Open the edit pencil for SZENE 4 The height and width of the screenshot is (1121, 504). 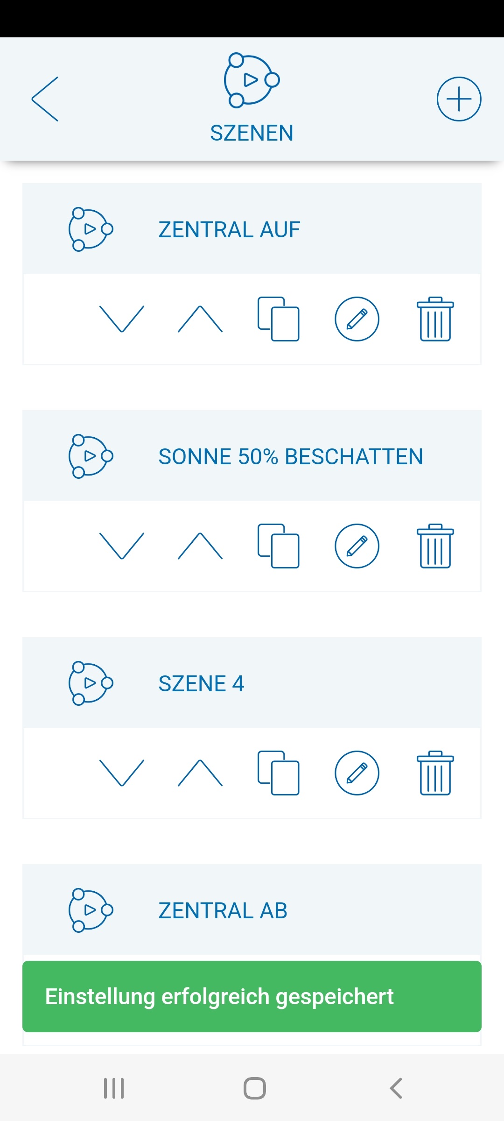(x=357, y=773)
